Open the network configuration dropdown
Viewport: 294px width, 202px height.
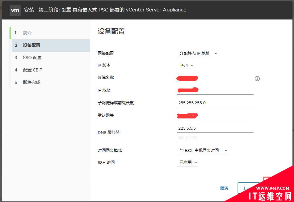pos(197,53)
